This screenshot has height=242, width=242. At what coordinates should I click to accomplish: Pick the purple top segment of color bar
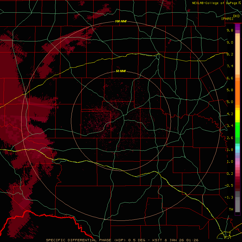click(x=237, y=27)
